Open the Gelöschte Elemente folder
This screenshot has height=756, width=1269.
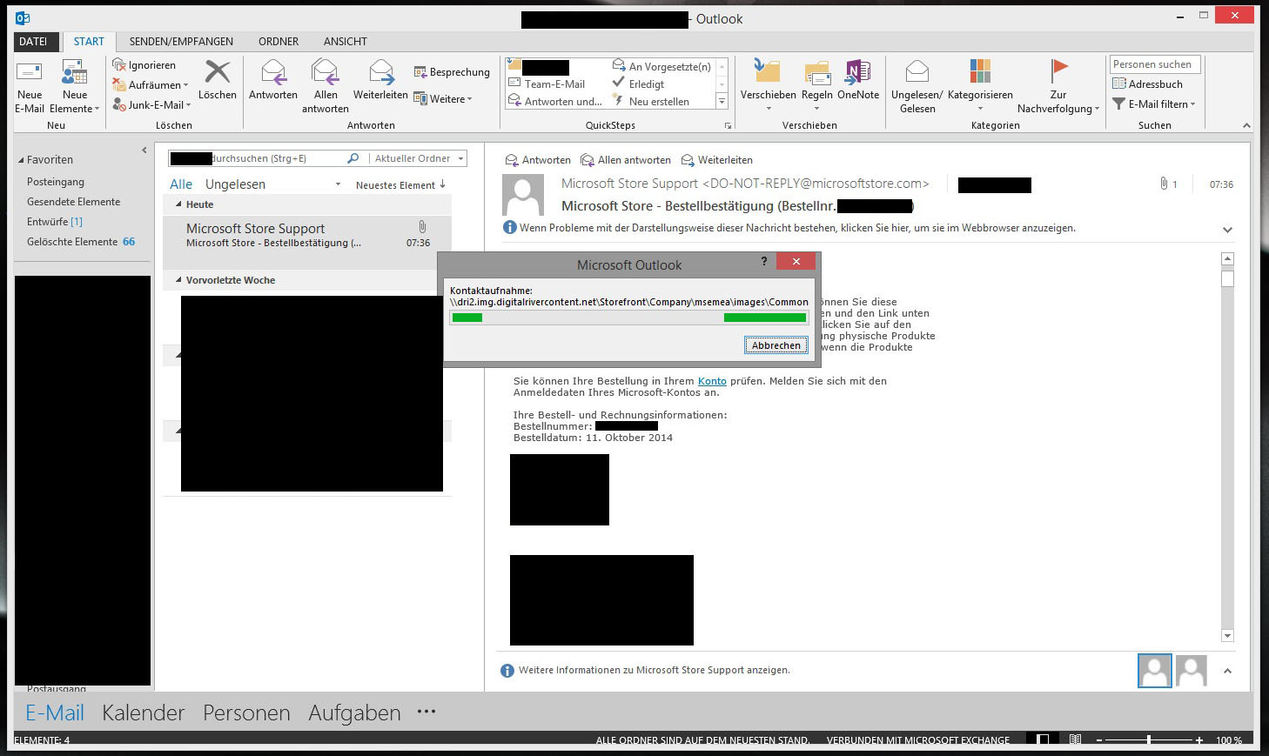point(81,242)
